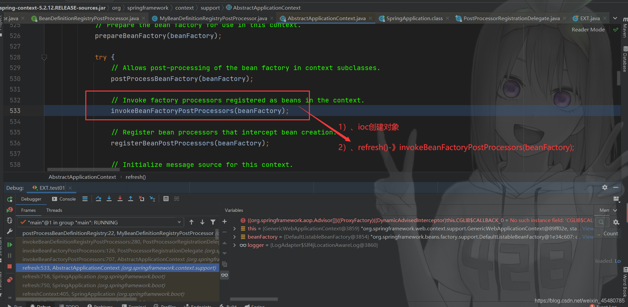
Task: Select previous frame up arrow
Action: 191,222
